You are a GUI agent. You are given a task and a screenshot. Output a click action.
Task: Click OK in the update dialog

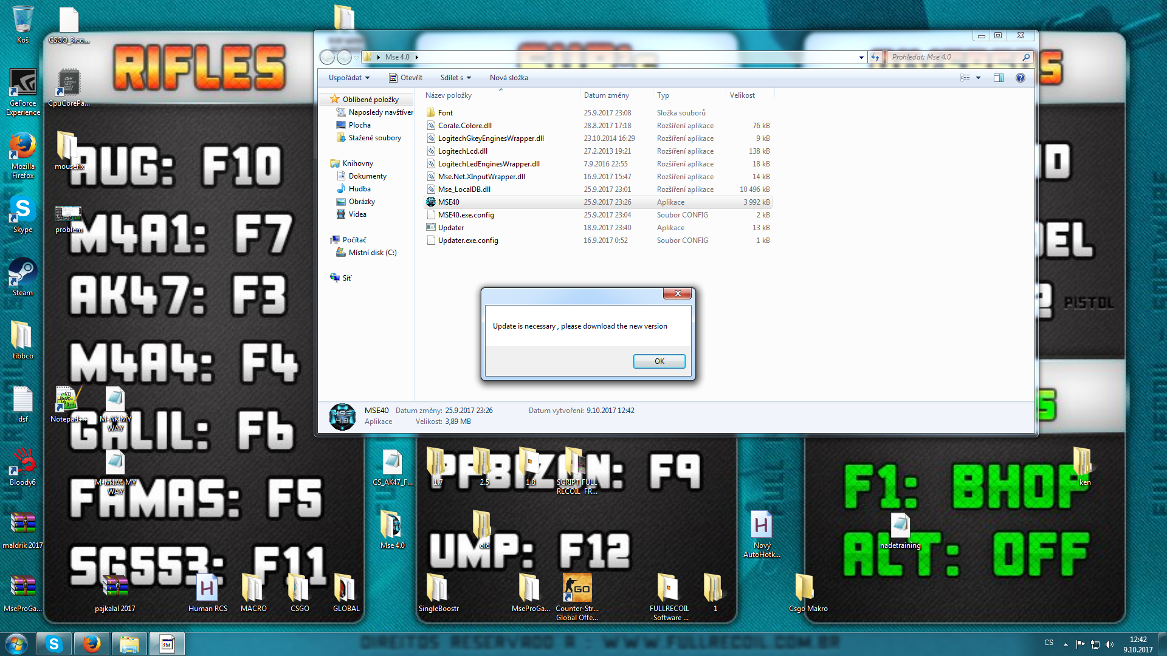(x=659, y=361)
